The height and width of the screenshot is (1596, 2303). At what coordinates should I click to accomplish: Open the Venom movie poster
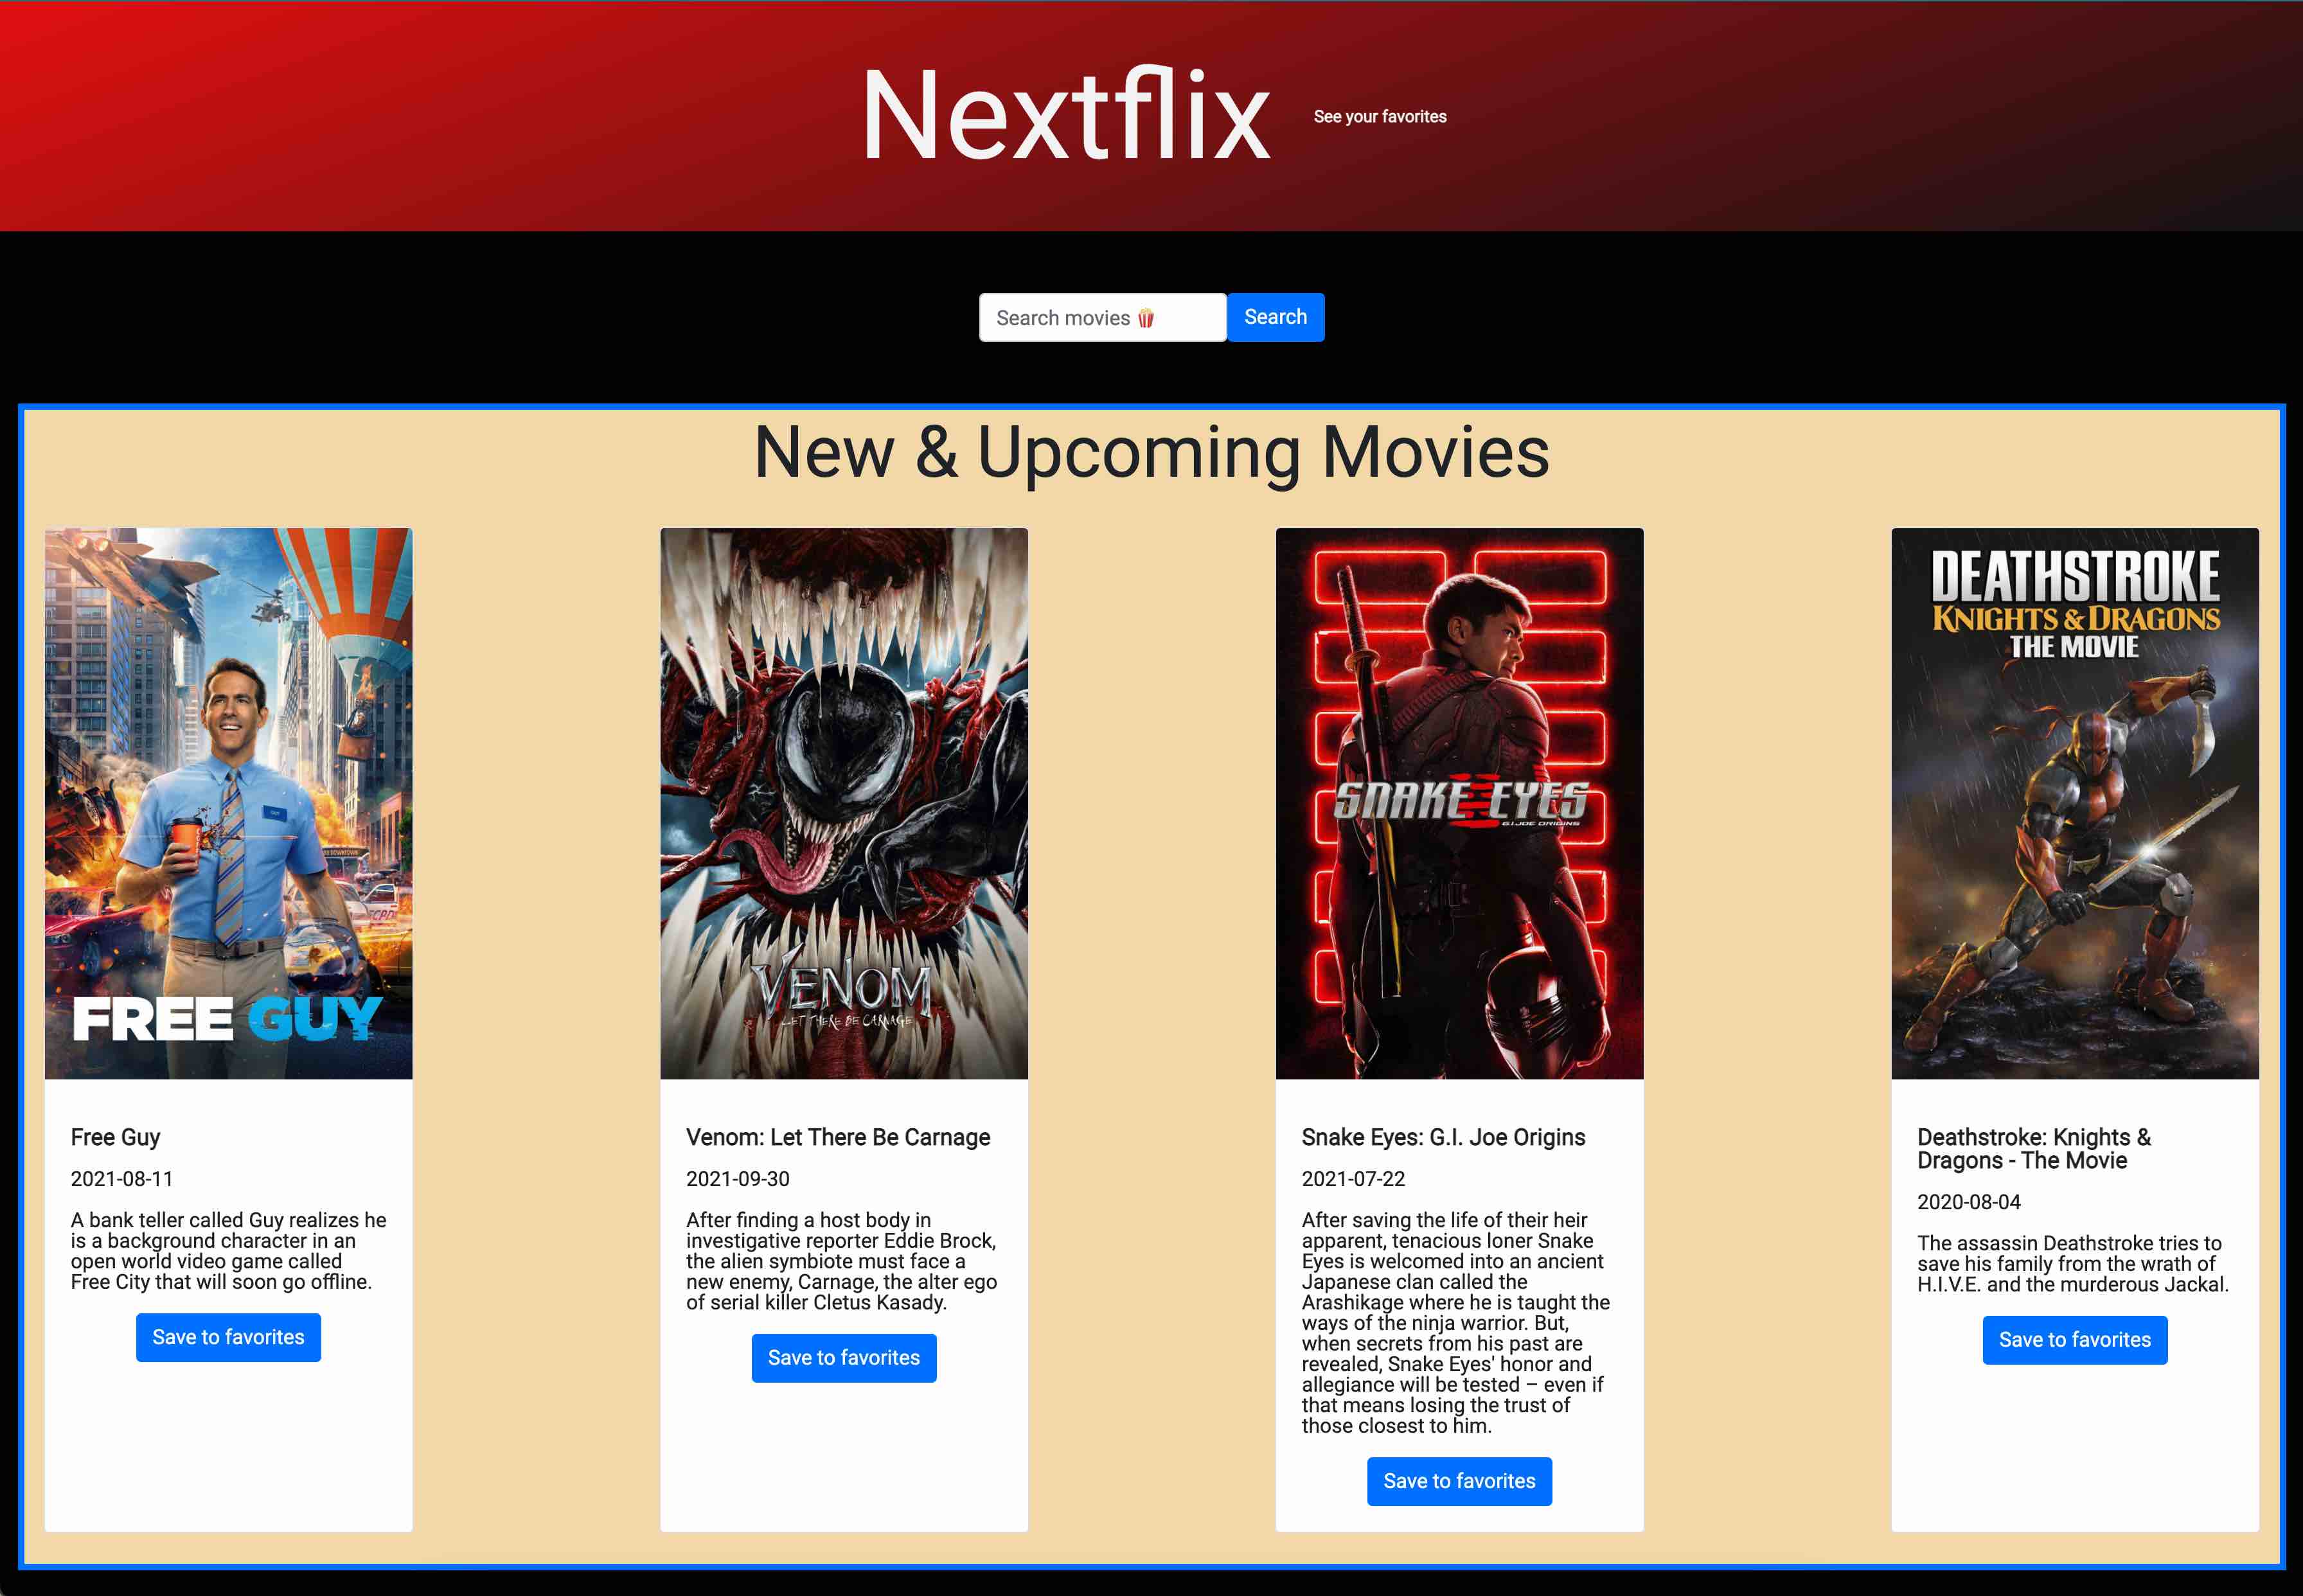pos(843,803)
